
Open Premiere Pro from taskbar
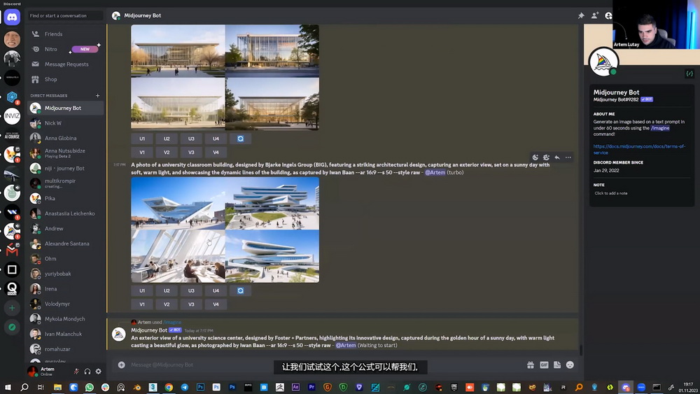tap(311, 387)
